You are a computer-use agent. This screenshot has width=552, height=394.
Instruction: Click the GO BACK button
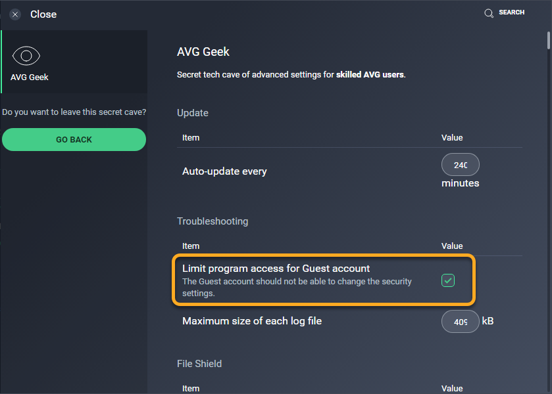pos(74,139)
